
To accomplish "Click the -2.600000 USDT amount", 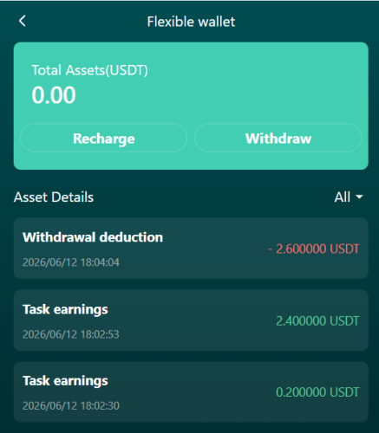I will pos(314,249).
